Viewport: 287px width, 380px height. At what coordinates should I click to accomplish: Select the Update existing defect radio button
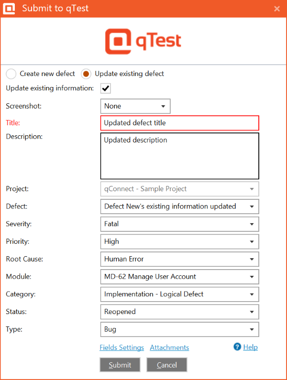[86, 74]
